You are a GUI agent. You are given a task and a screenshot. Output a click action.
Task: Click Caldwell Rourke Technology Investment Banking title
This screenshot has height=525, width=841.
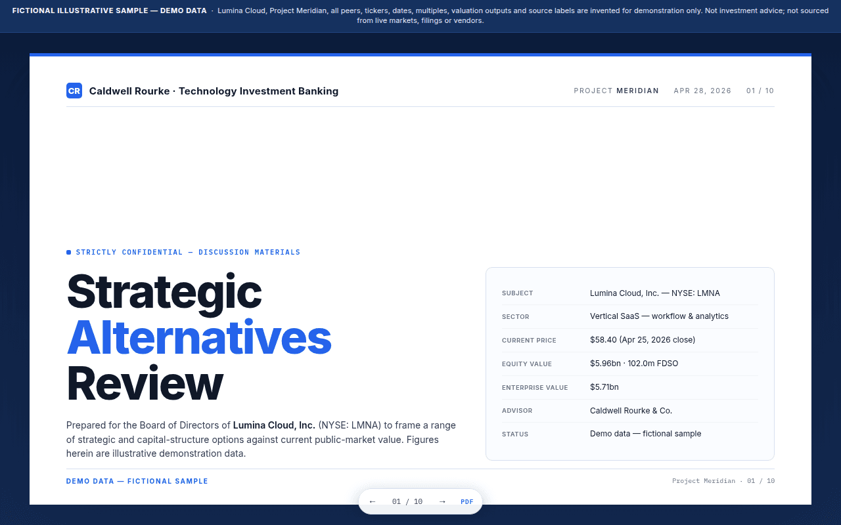pos(214,91)
